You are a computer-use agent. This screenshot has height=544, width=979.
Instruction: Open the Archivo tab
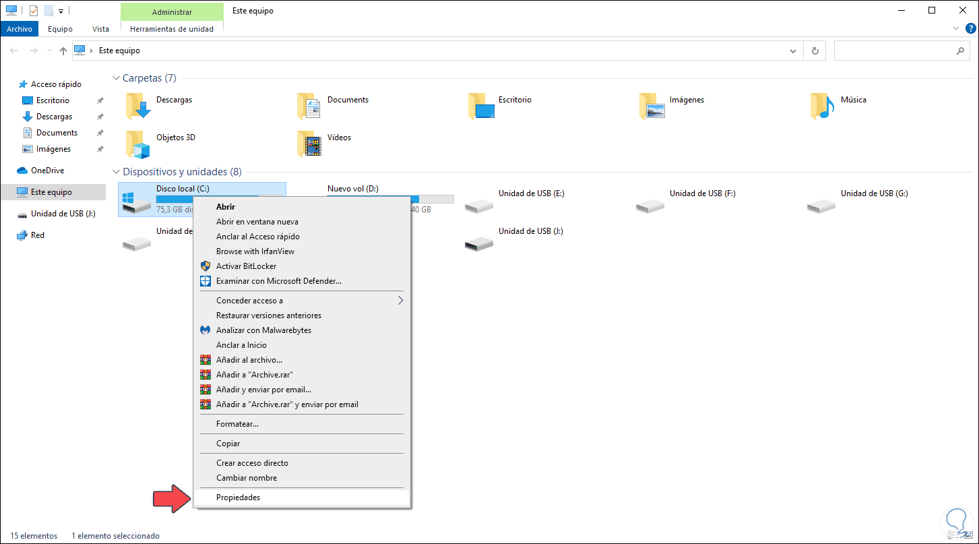(20, 29)
